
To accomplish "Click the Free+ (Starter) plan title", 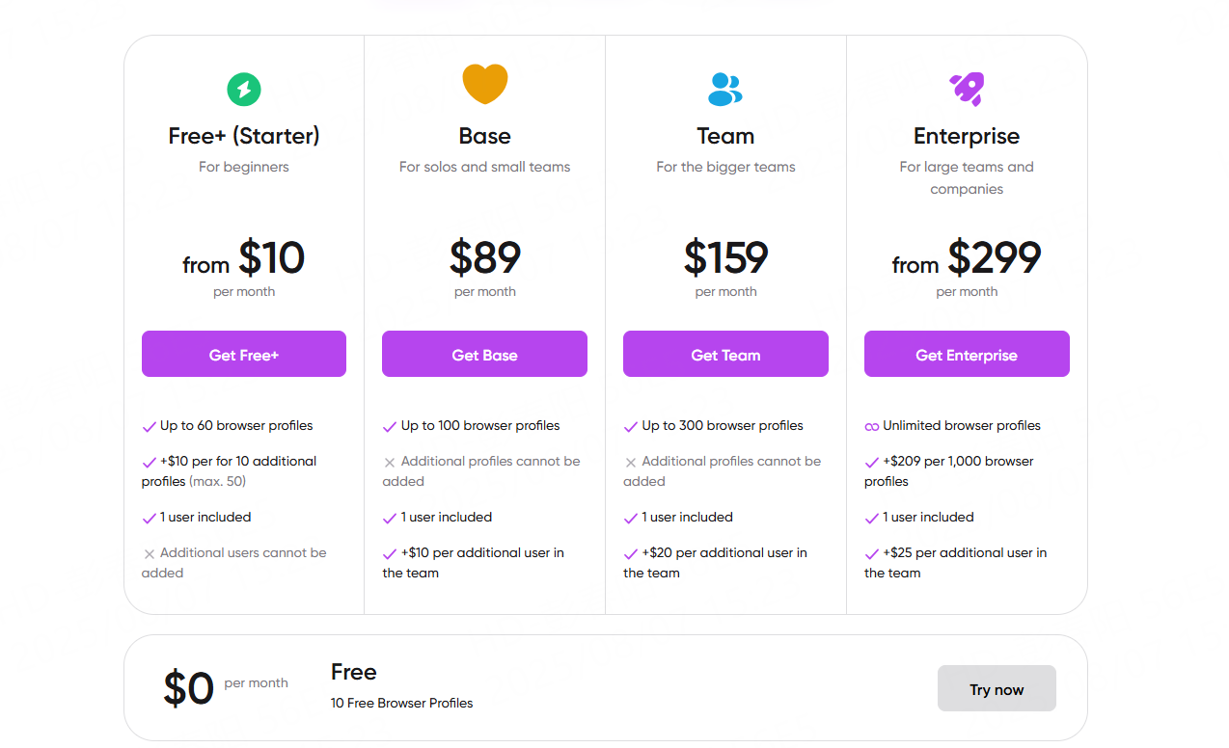I will pos(244,136).
